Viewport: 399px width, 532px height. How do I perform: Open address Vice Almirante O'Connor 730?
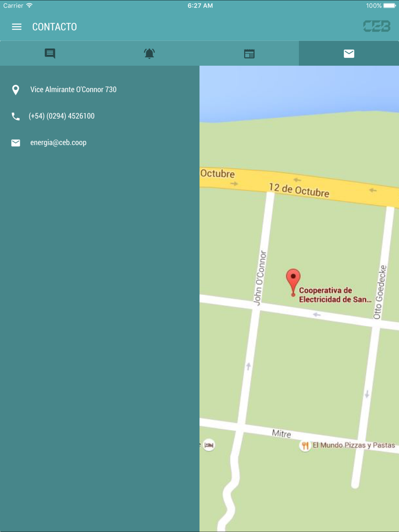[73, 89]
